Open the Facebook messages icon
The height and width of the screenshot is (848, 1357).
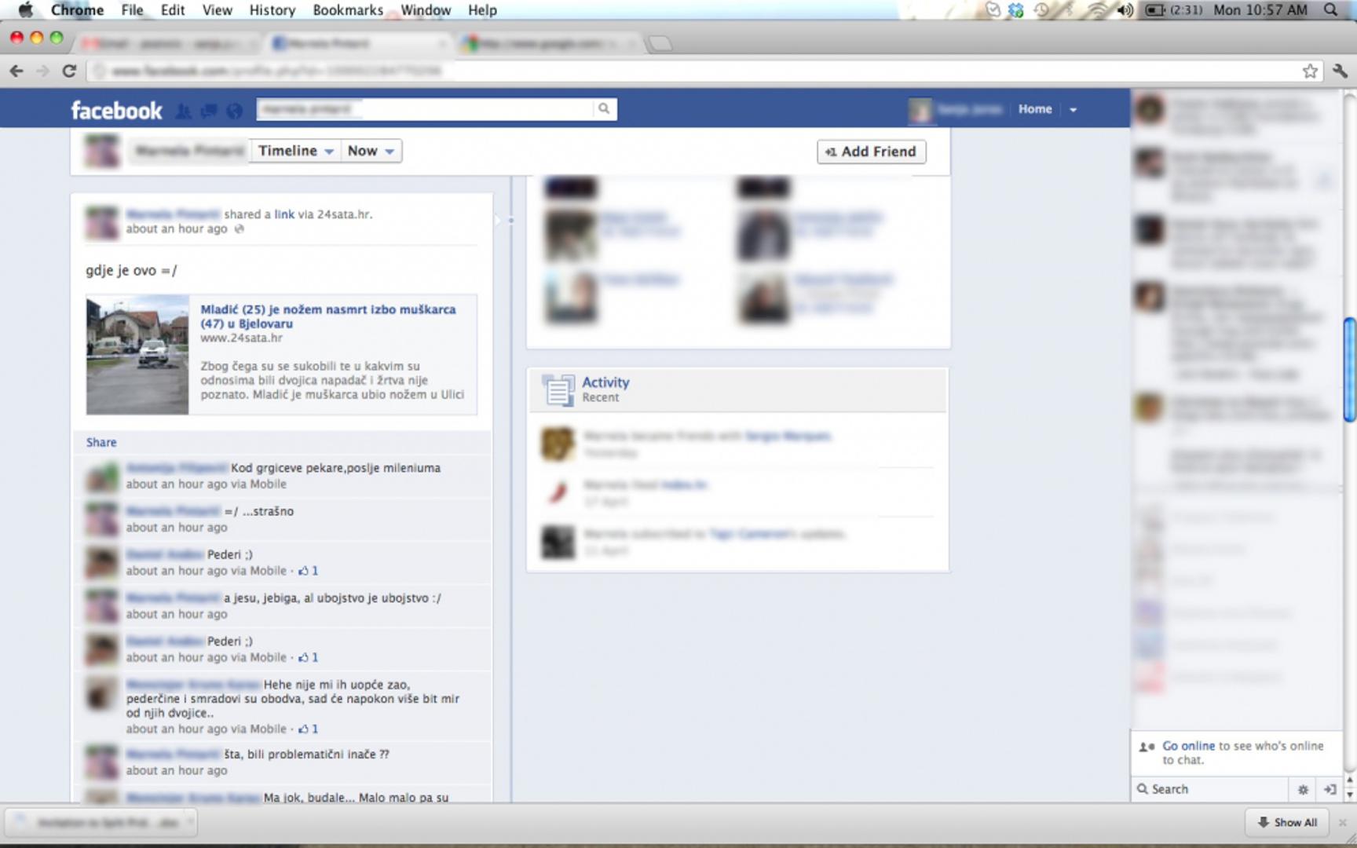209,111
